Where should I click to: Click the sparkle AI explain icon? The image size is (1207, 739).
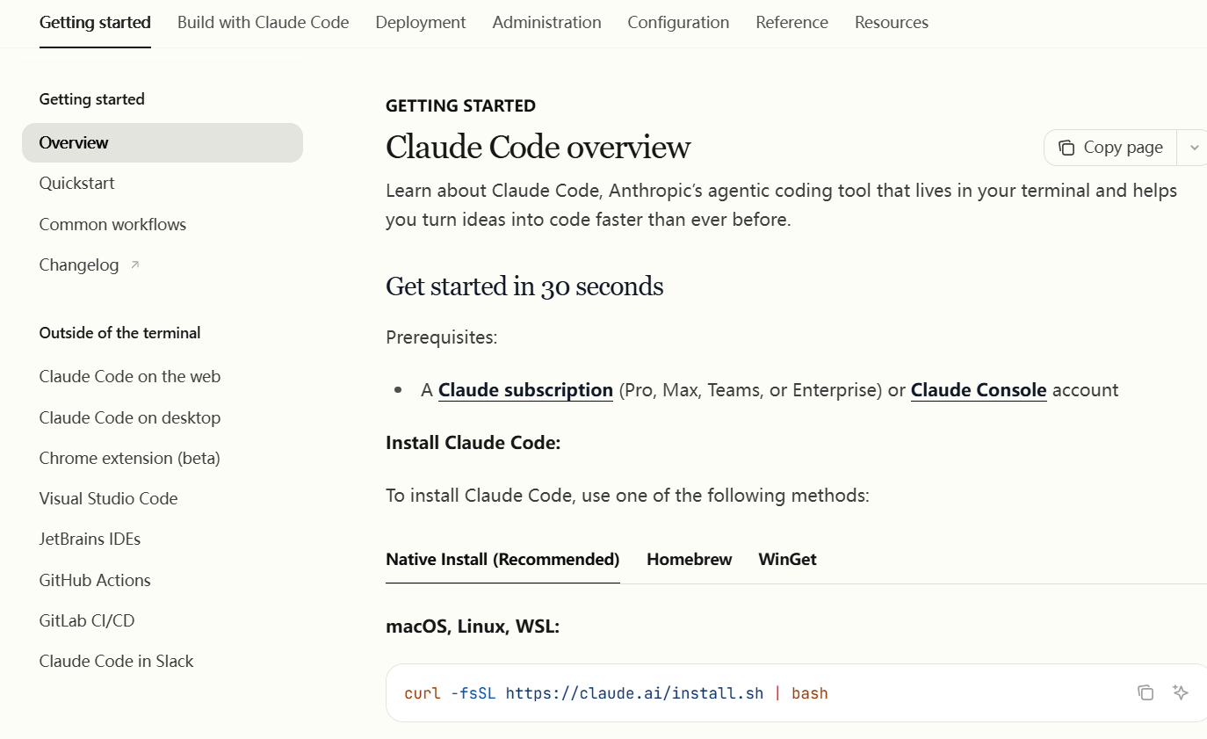point(1181,692)
